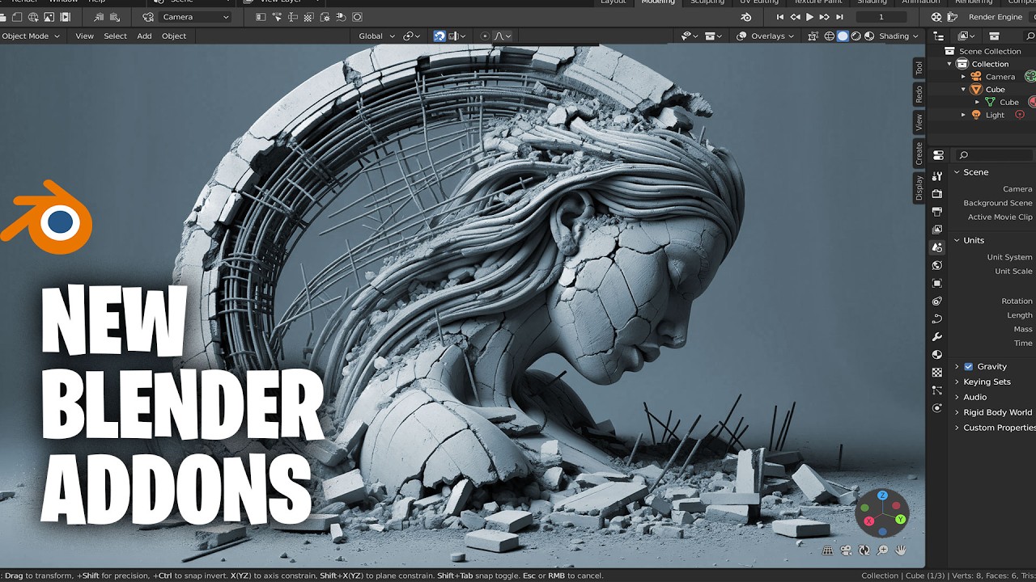This screenshot has height=582, width=1036.
Task: Toggle the Gravity checkbox
Action: point(968,366)
